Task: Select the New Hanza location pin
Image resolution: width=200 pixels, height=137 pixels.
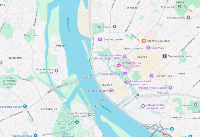Action: (115, 27)
